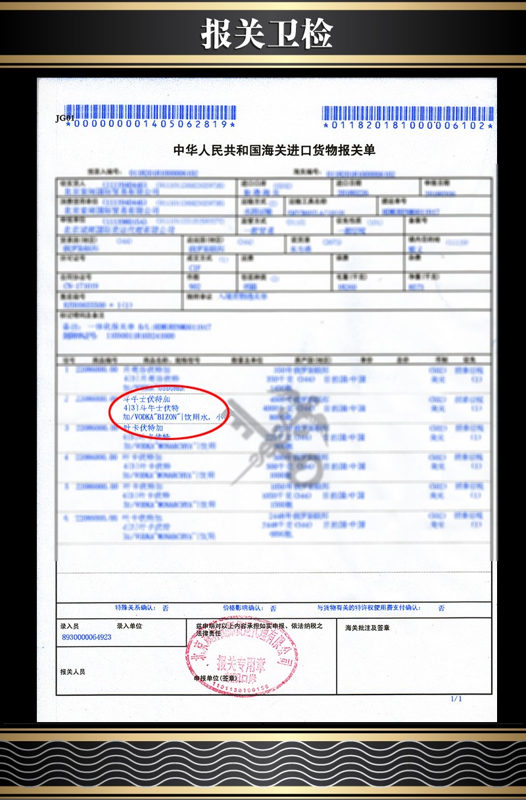
Task: Select barcode number *011820181000006102*
Action: 408,124
